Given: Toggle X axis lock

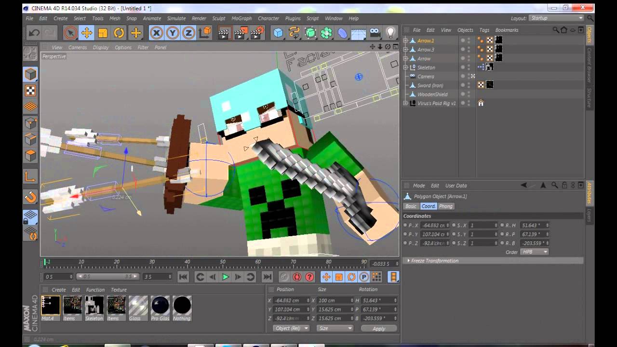Looking at the screenshot, I should click(x=156, y=33).
